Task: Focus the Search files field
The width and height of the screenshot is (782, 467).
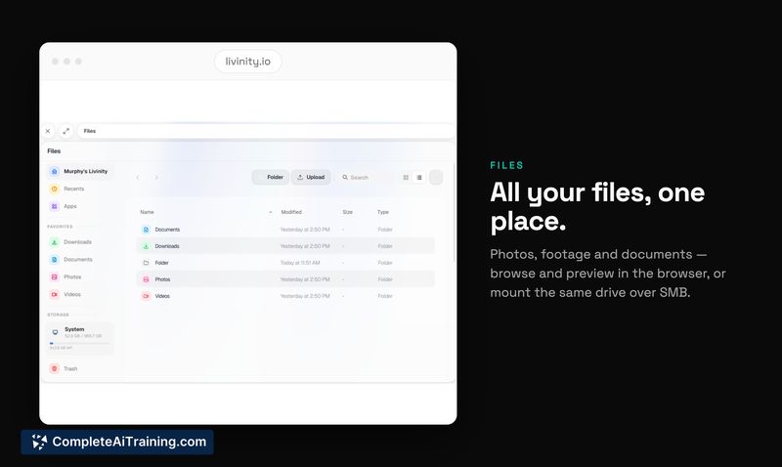Action: [367, 178]
